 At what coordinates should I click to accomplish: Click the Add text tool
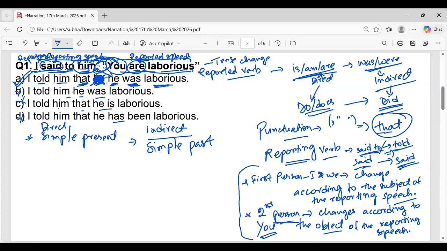[x=95, y=43]
